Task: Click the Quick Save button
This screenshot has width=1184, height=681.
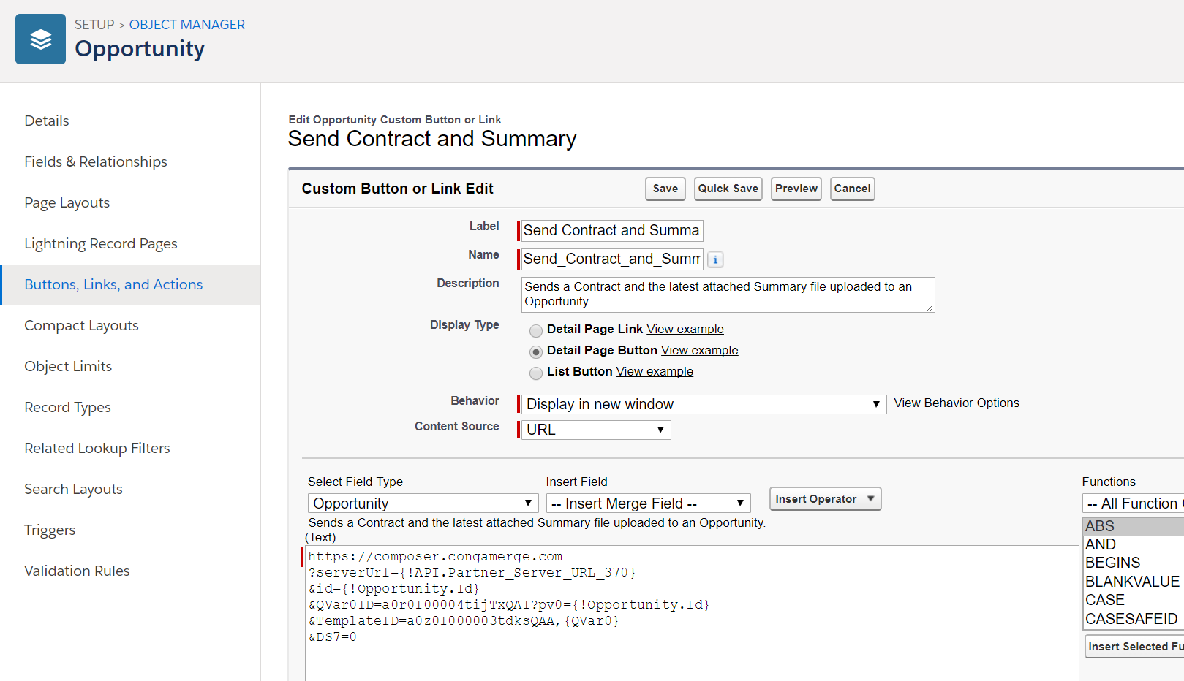Action: [728, 189]
